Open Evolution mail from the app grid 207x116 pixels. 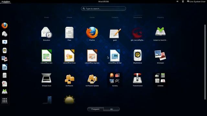coord(47,34)
